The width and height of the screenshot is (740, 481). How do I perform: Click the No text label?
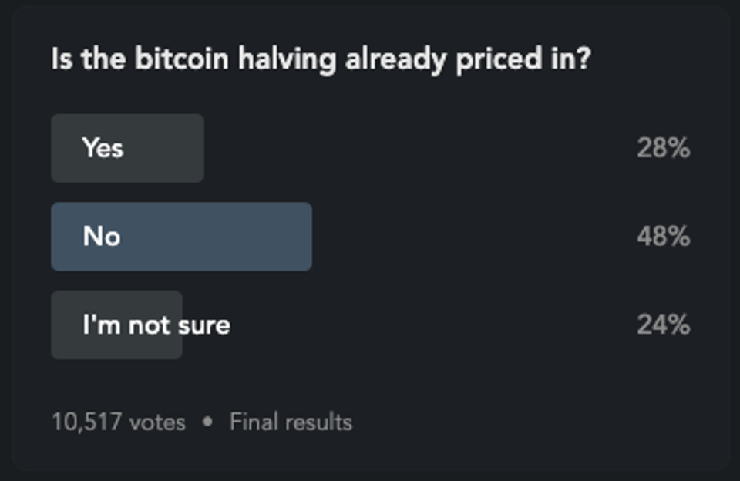tap(102, 236)
